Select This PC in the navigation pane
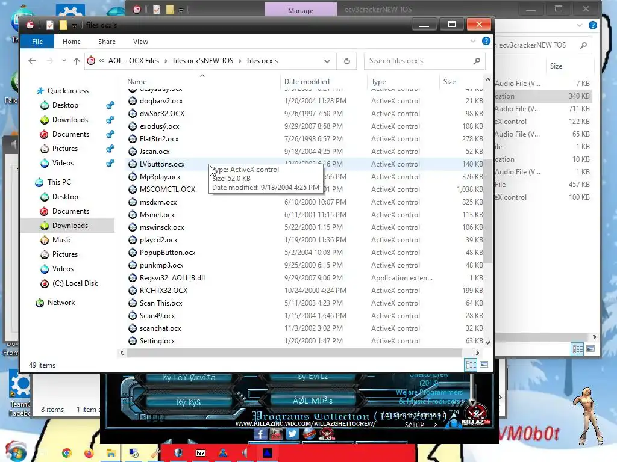 [59, 182]
